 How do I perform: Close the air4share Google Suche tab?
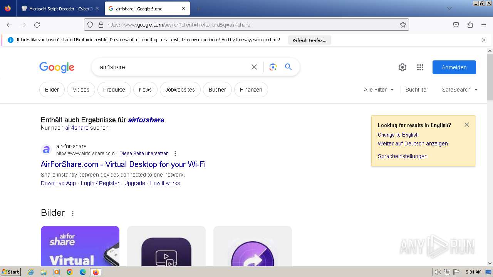click(x=184, y=8)
